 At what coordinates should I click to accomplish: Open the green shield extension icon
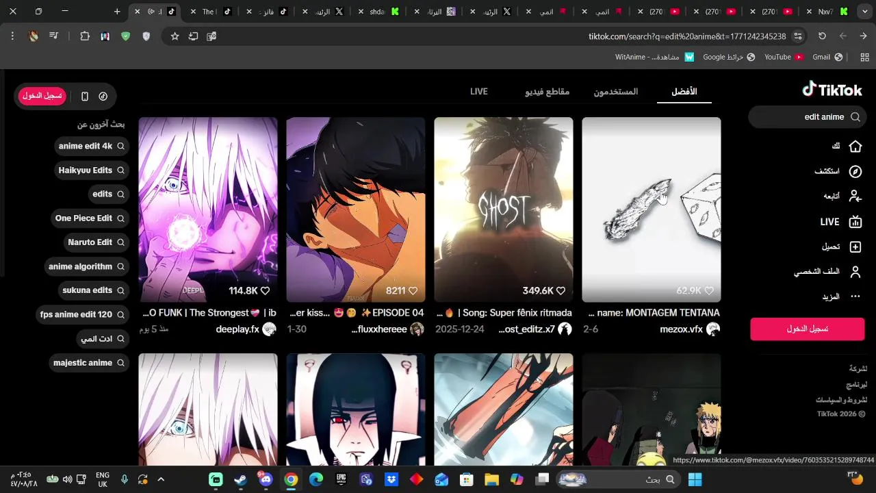click(125, 36)
